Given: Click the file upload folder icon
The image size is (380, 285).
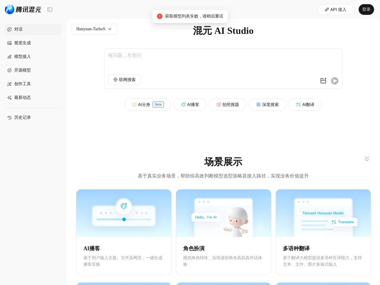Looking at the screenshot, I should point(323,81).
